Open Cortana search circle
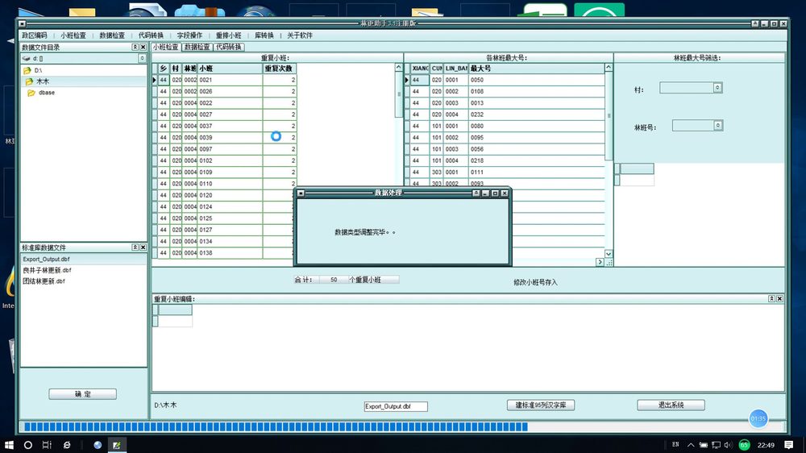Screen dimensions: 806x453 [x=27, y=445]
